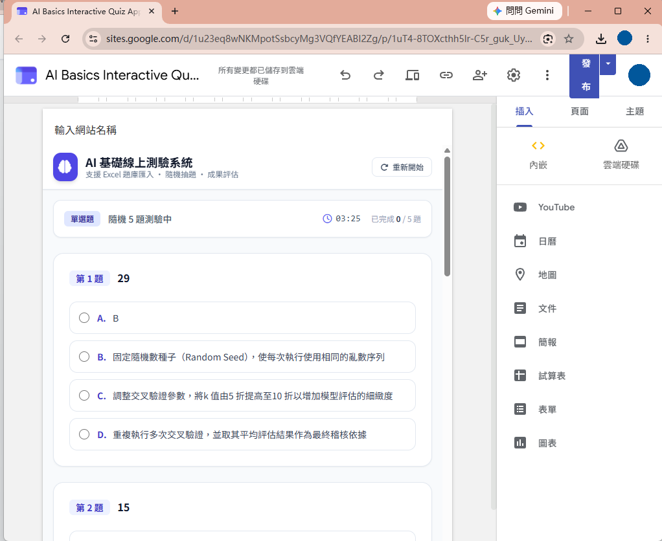Viewport: 662px width, 541px height.
Task: Click the 單選題 badge
Action: coord(82,219)
